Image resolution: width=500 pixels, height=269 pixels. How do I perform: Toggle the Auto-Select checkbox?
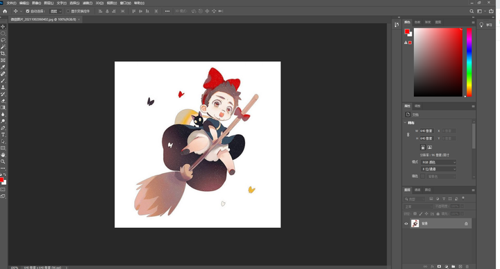[x=28, y=11]
